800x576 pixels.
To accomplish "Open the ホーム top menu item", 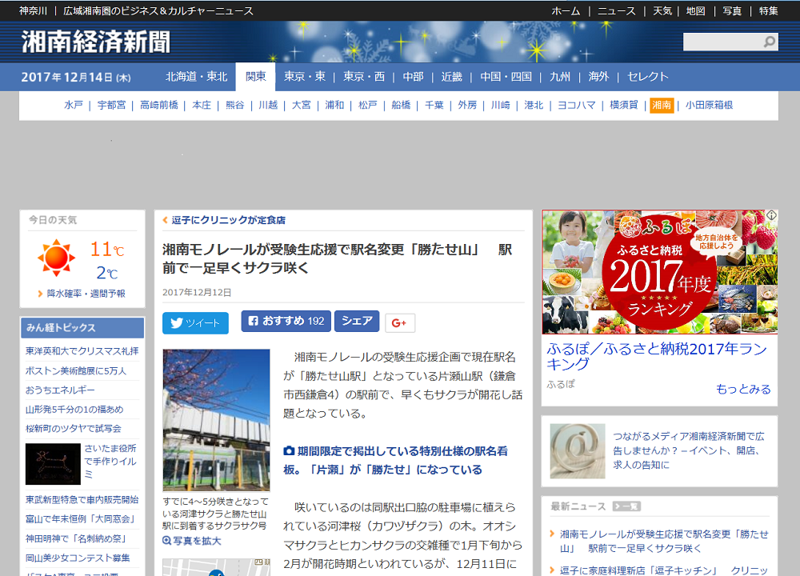I will pos(566,10).
